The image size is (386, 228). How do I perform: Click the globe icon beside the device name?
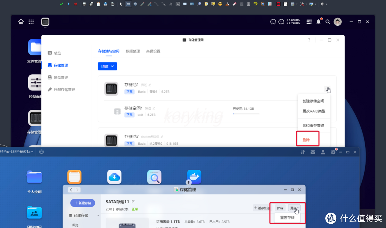[41, 152]
